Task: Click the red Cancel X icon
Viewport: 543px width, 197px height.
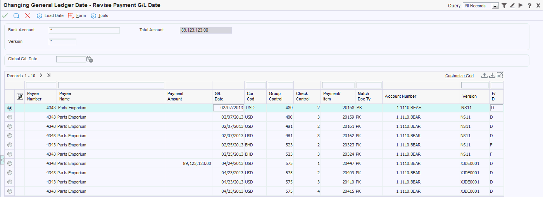Action: (28, 16)
